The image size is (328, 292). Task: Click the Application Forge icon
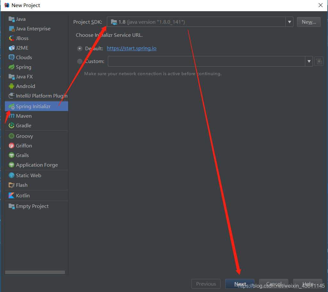(x=12, y=165)
